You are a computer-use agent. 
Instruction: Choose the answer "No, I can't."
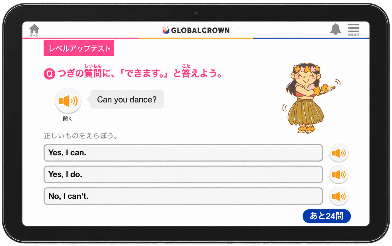tap(183, 196)
